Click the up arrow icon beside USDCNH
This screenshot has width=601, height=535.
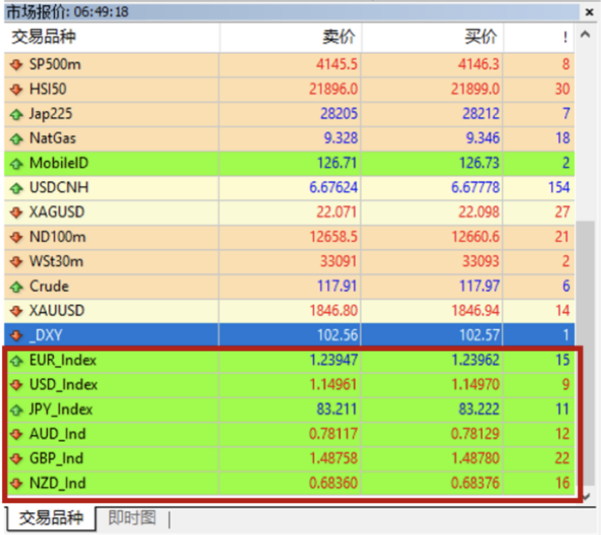click(17, 188)
